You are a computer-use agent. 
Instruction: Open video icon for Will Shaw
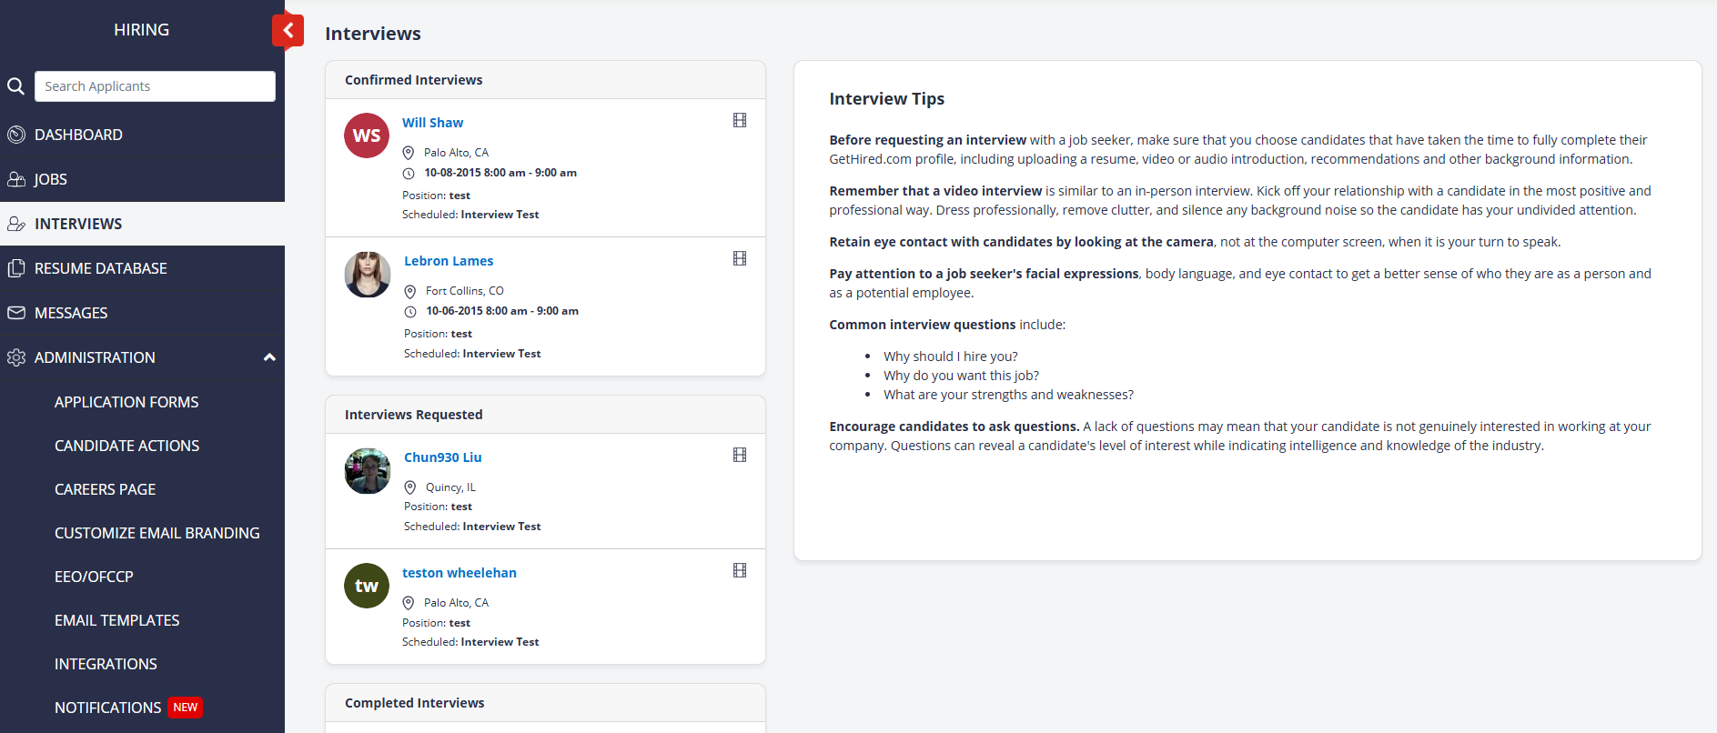(740, 120)
